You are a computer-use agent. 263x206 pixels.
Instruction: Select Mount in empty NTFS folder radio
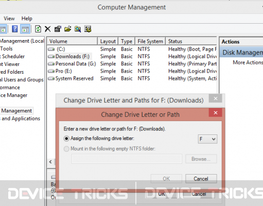point(66,149)
